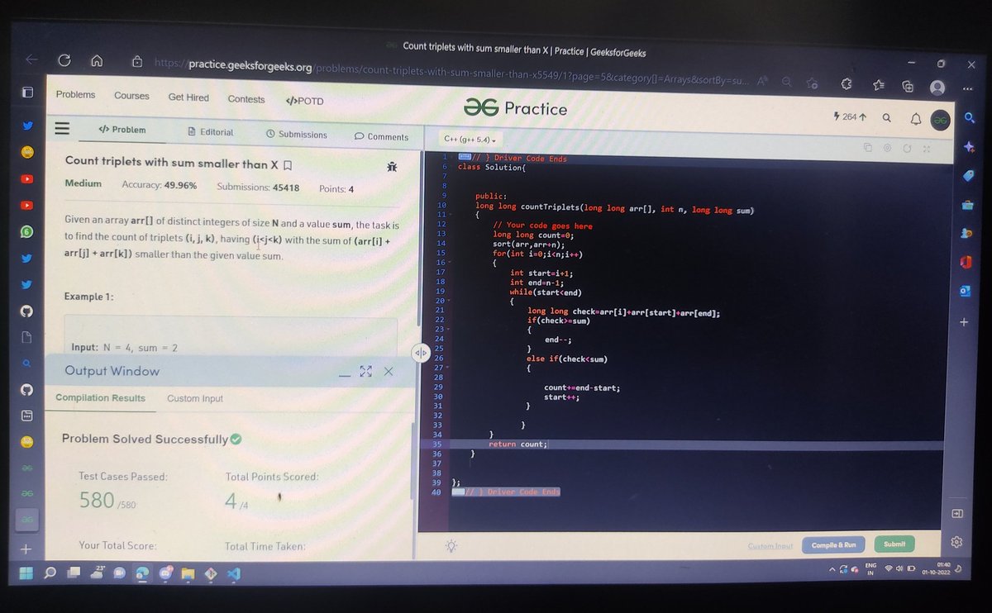
Task: Add a sidebar app with plus icon
Action: [963, 322]
